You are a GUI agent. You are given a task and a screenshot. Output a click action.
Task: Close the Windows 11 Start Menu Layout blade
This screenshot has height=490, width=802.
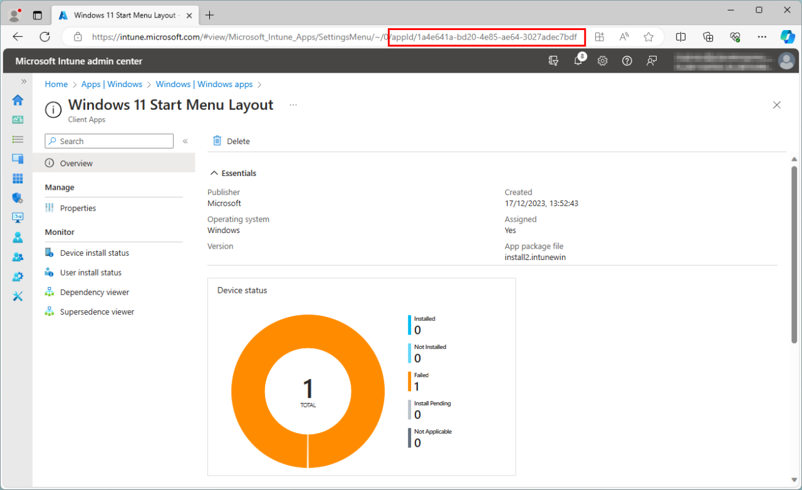pyautogui.click(x=777, y=105)
